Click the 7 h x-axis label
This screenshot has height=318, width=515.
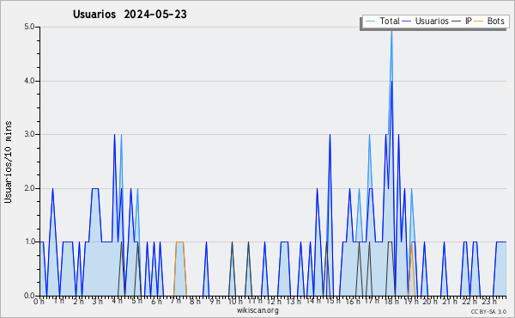(x=175, y=301)
